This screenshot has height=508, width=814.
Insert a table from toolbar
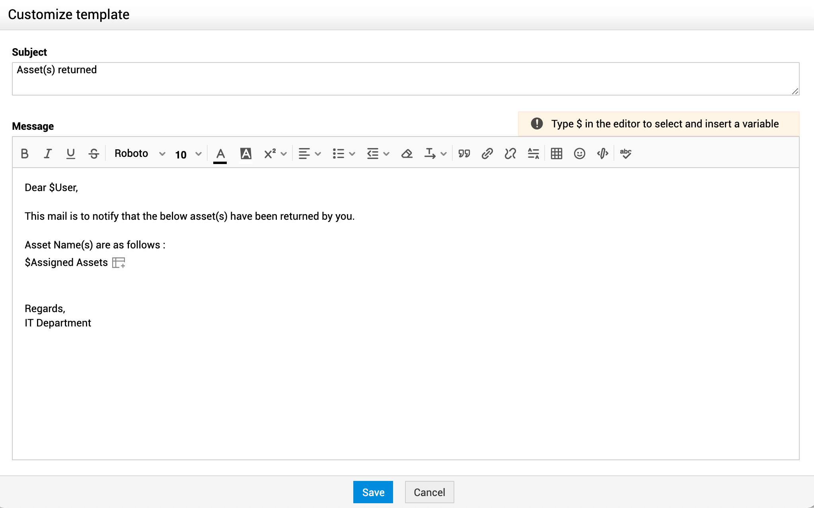pos(556,154)
